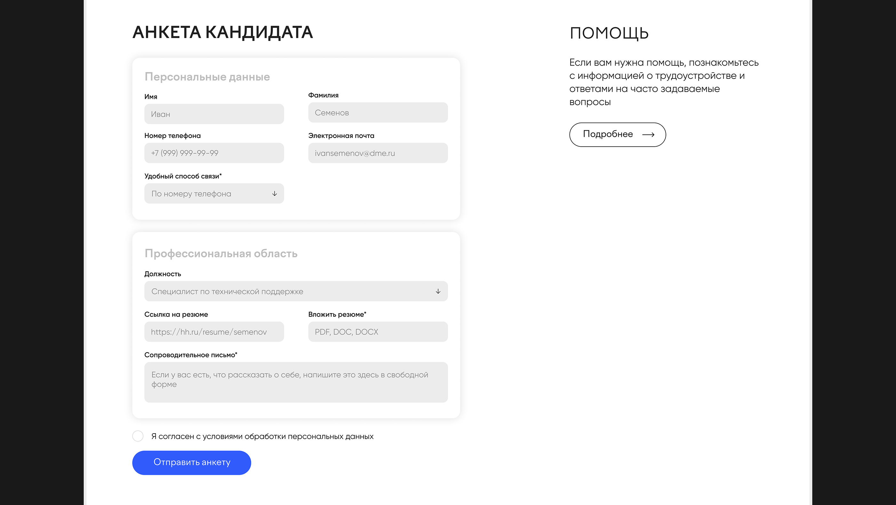
Task: Click the down arrow in Должность field
Action: pos(438,291)
